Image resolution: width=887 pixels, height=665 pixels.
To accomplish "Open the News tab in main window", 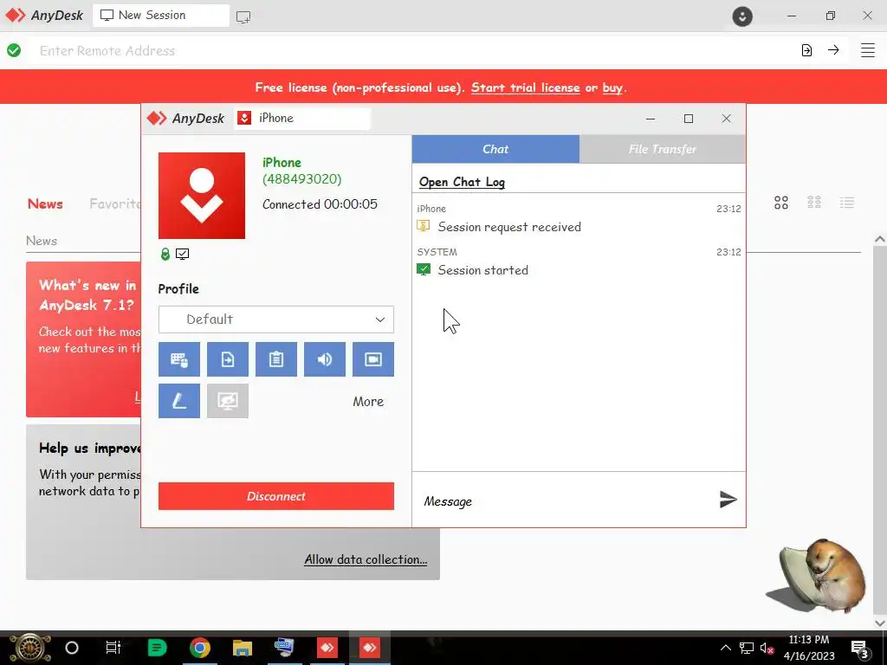I will [45, 203].
